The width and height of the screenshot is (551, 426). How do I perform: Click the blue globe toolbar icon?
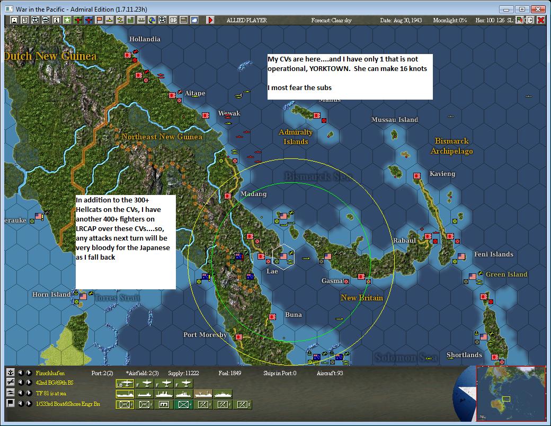(152, 20)
